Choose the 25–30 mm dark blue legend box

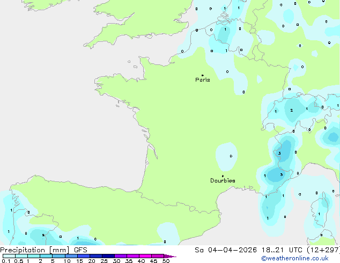108,256
